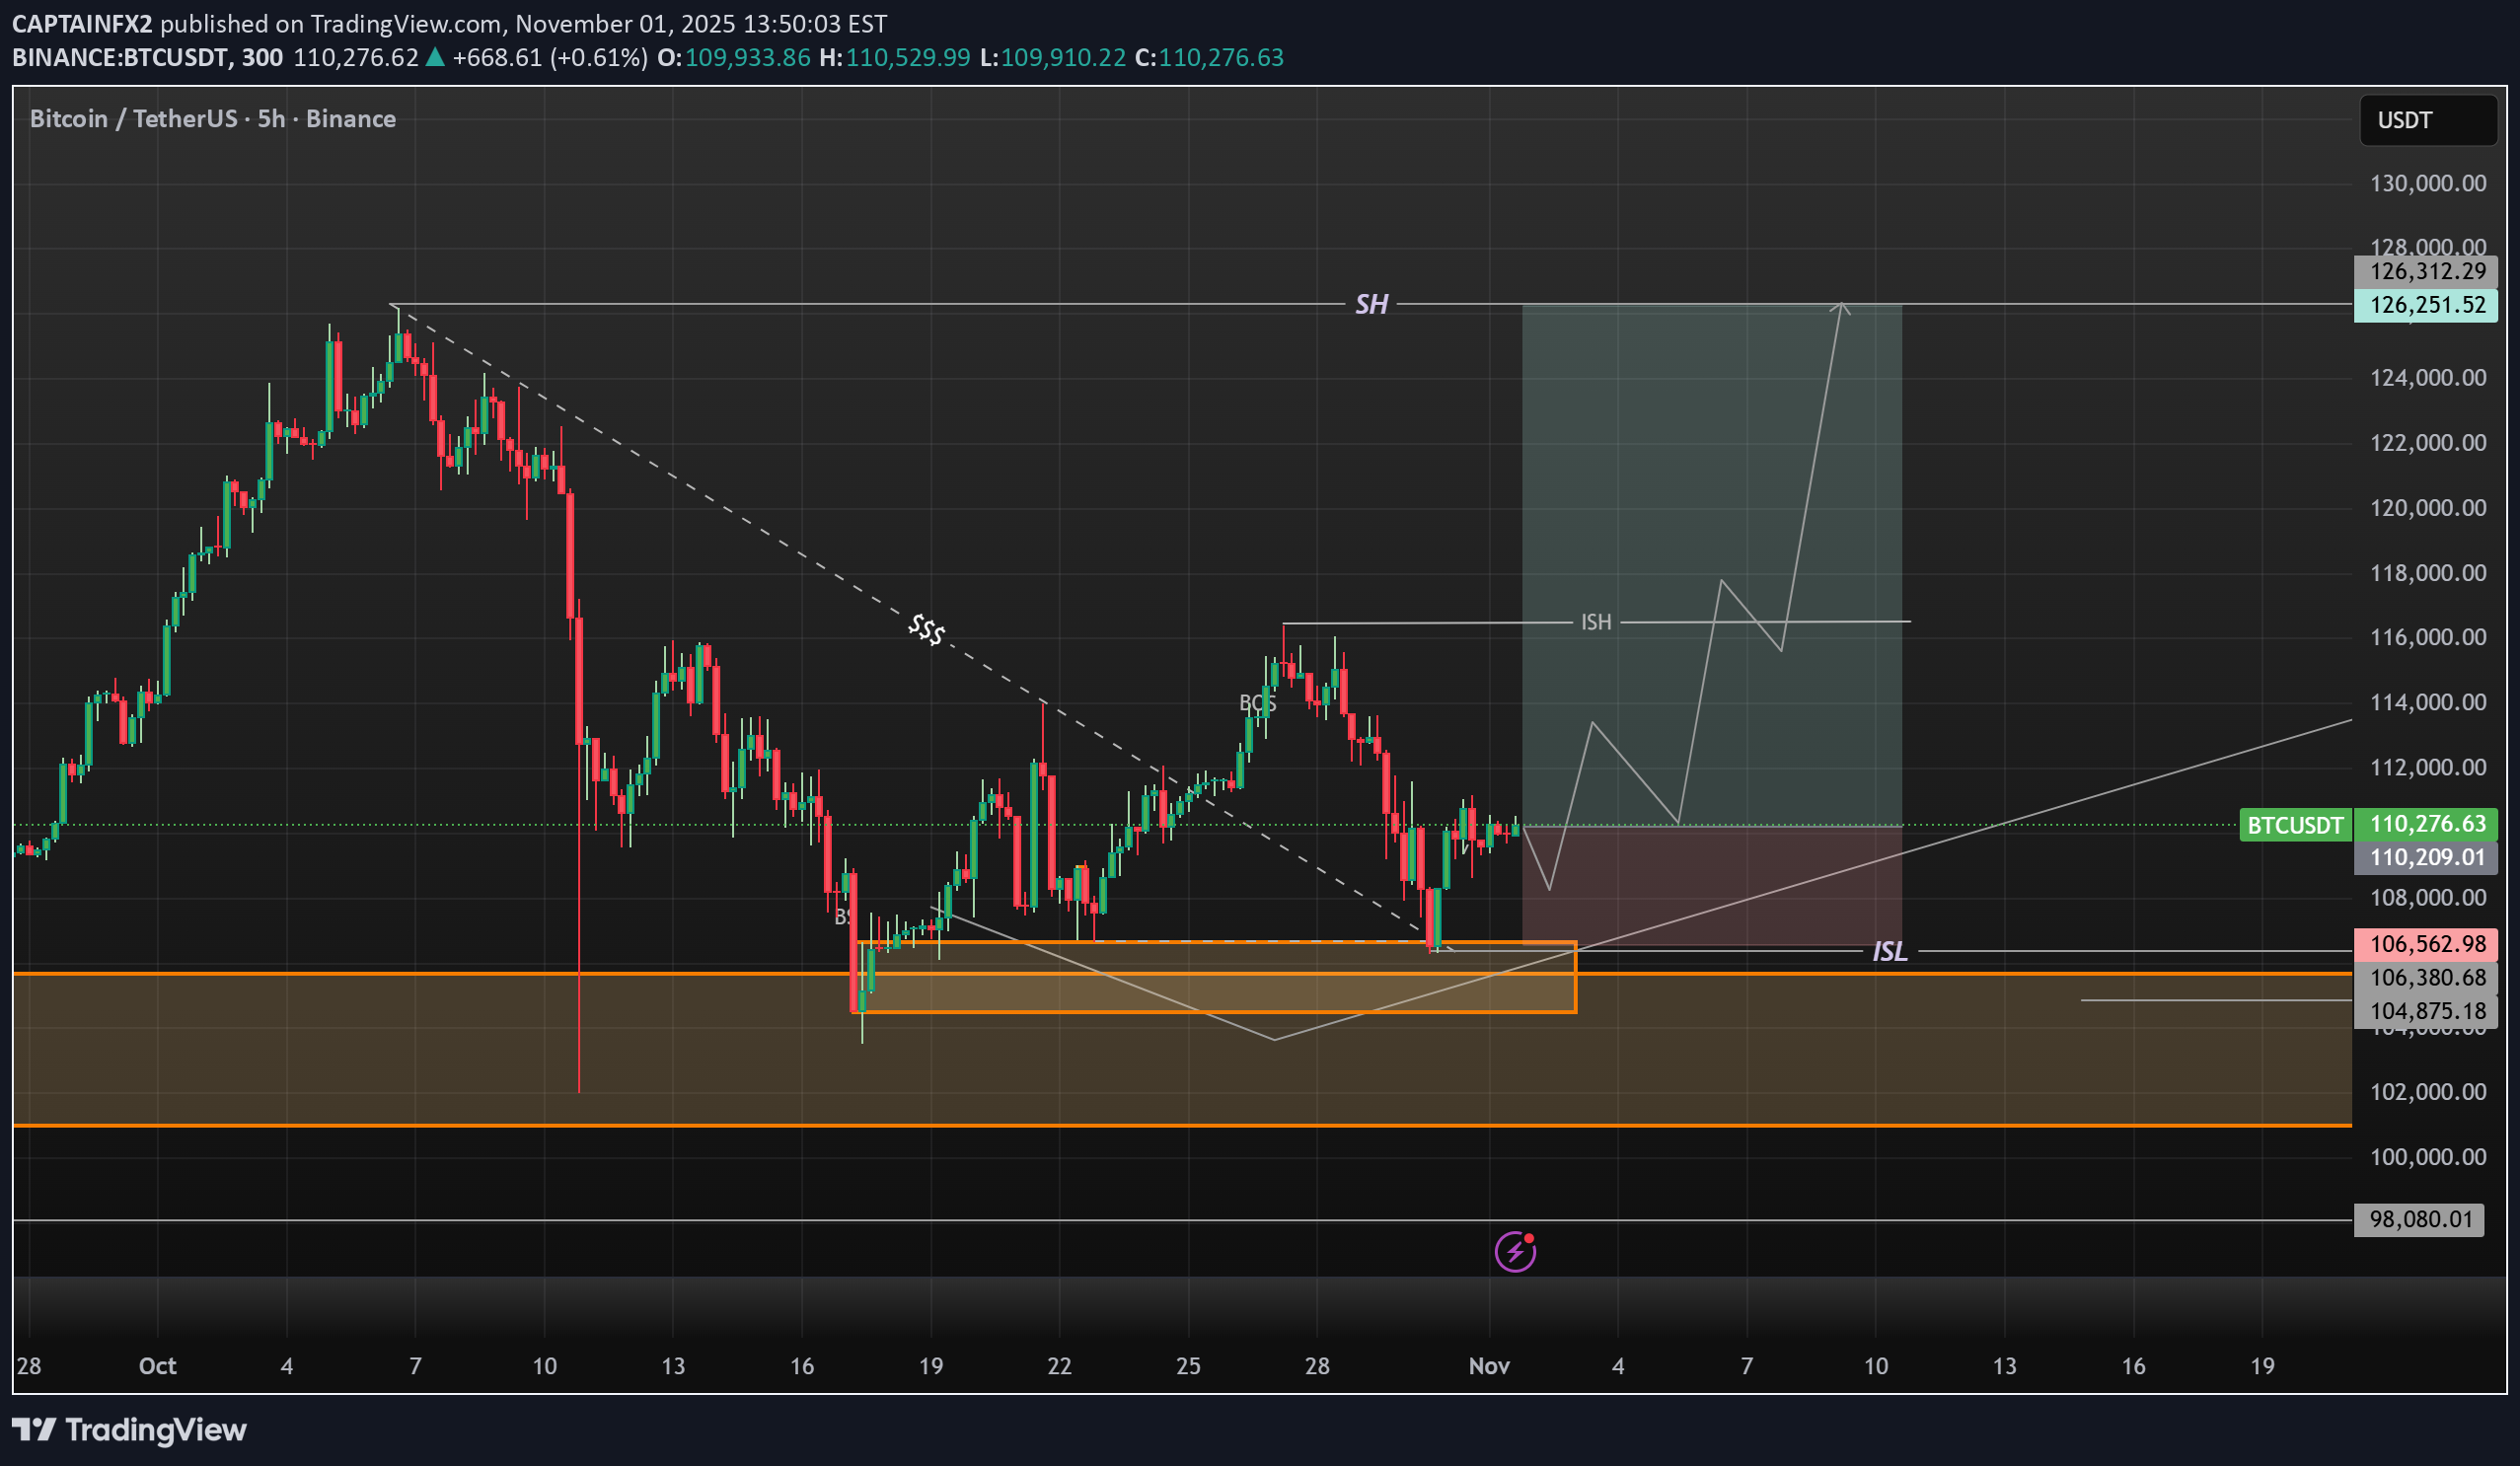Click the orange 106,562.98 price label
Image resolution: width=2520 pixels, height=1466 pixels.
click(x=2426, y=944)
